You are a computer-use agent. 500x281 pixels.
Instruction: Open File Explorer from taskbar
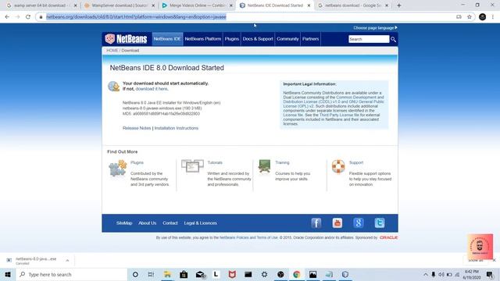(167, 274)
